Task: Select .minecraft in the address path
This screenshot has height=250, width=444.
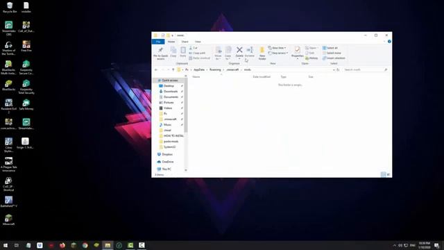Action: [x=232, y=69]
